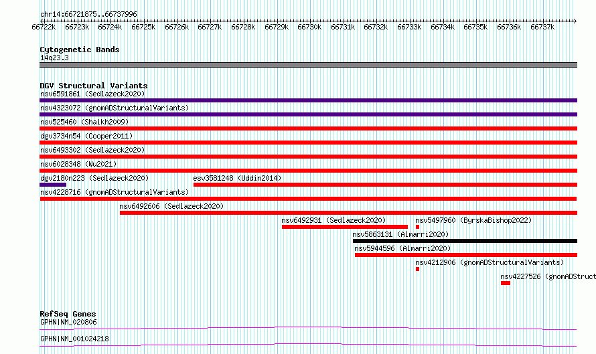Click the 66727k ruler tick label

[210, 27]
